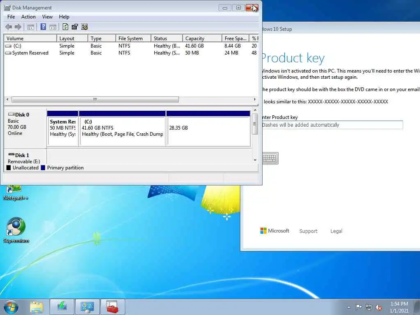The height and width of the screenshot is (315, 420).
Task: Toggle the Show/Hide Action Pane toolbar icon
Action: tap(53, 27)
